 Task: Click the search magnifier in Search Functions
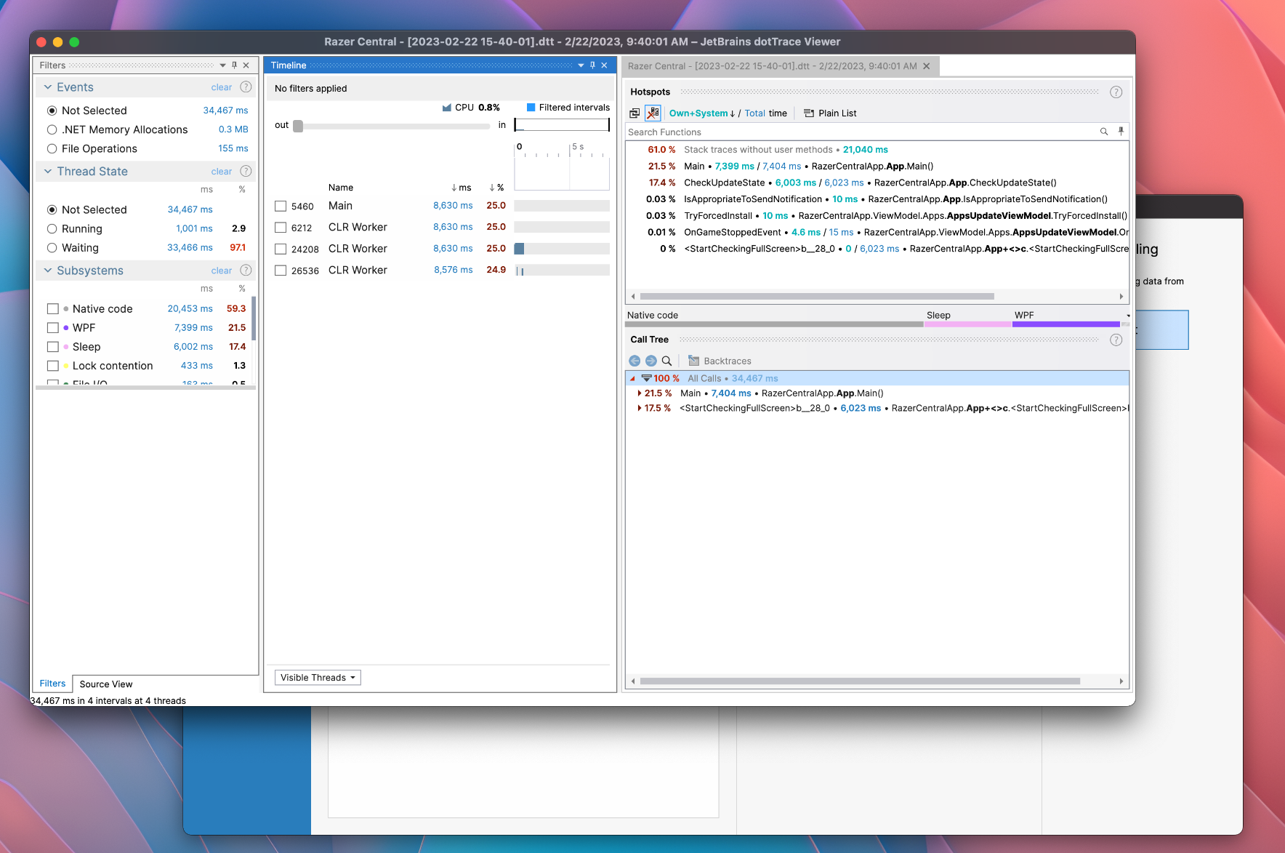1104,132
